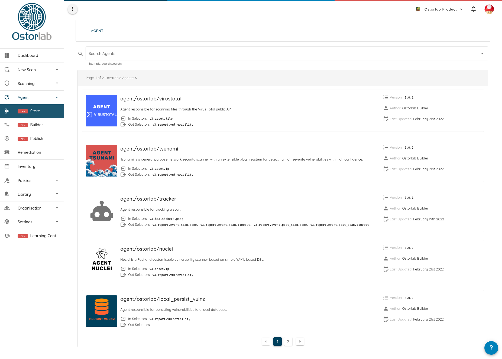This screenshot has height=359, width=502.
Task: Open the Virustotal agent thumbnail
Action: point(102,111)
